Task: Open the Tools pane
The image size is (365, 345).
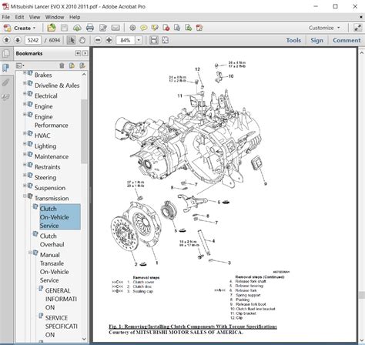Action: 293,40
